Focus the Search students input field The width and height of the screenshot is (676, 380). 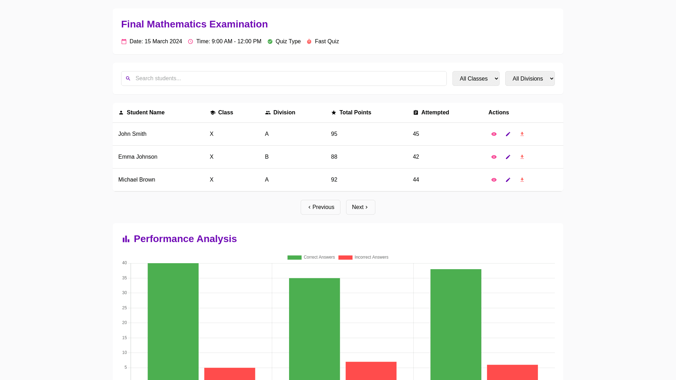[x=289, y=78]
